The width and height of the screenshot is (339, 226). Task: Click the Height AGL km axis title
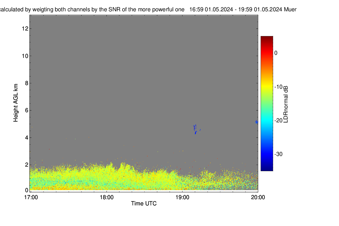tap(16, 103)
